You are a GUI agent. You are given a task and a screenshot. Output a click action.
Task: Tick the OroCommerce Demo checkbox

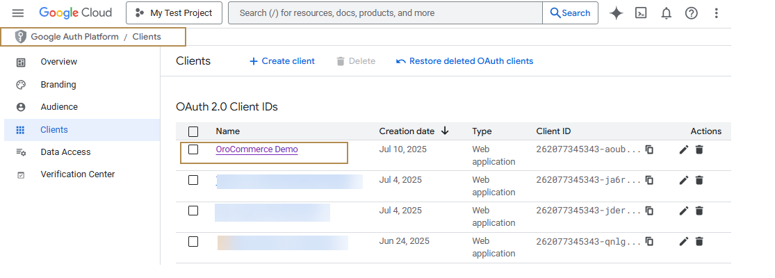193,149
